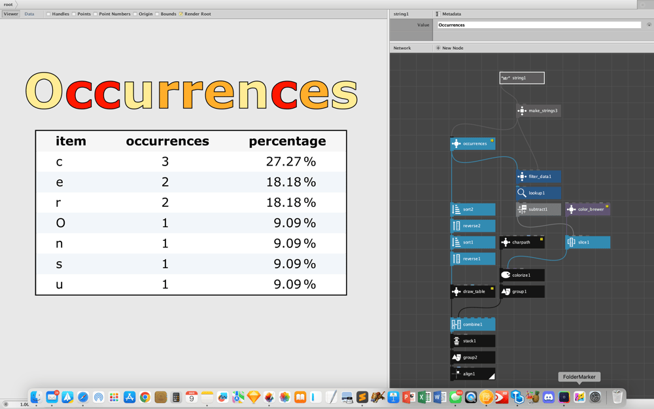Select the subtract1 node
The height and width of the screenshot is (409, 654).
tap(538, 209)
